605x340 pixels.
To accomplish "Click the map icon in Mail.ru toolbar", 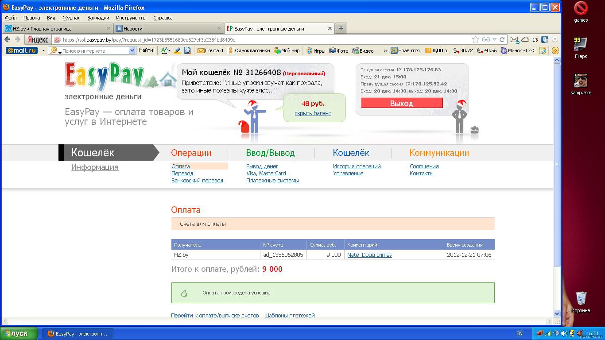I will coord(543,50).
